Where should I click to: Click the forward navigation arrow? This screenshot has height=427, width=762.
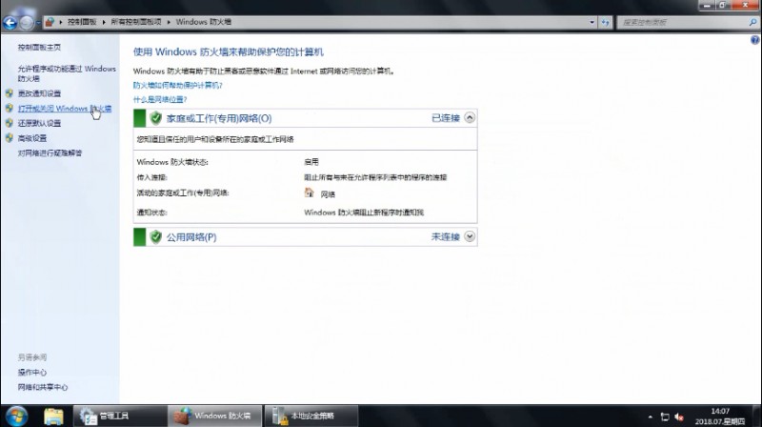click(27, 22)
